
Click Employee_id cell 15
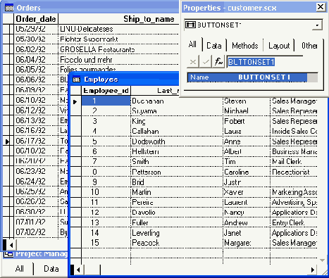point(106,243)
